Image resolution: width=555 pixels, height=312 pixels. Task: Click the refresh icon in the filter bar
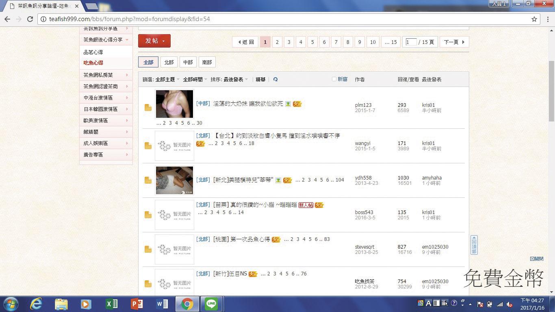coord(275,80)
